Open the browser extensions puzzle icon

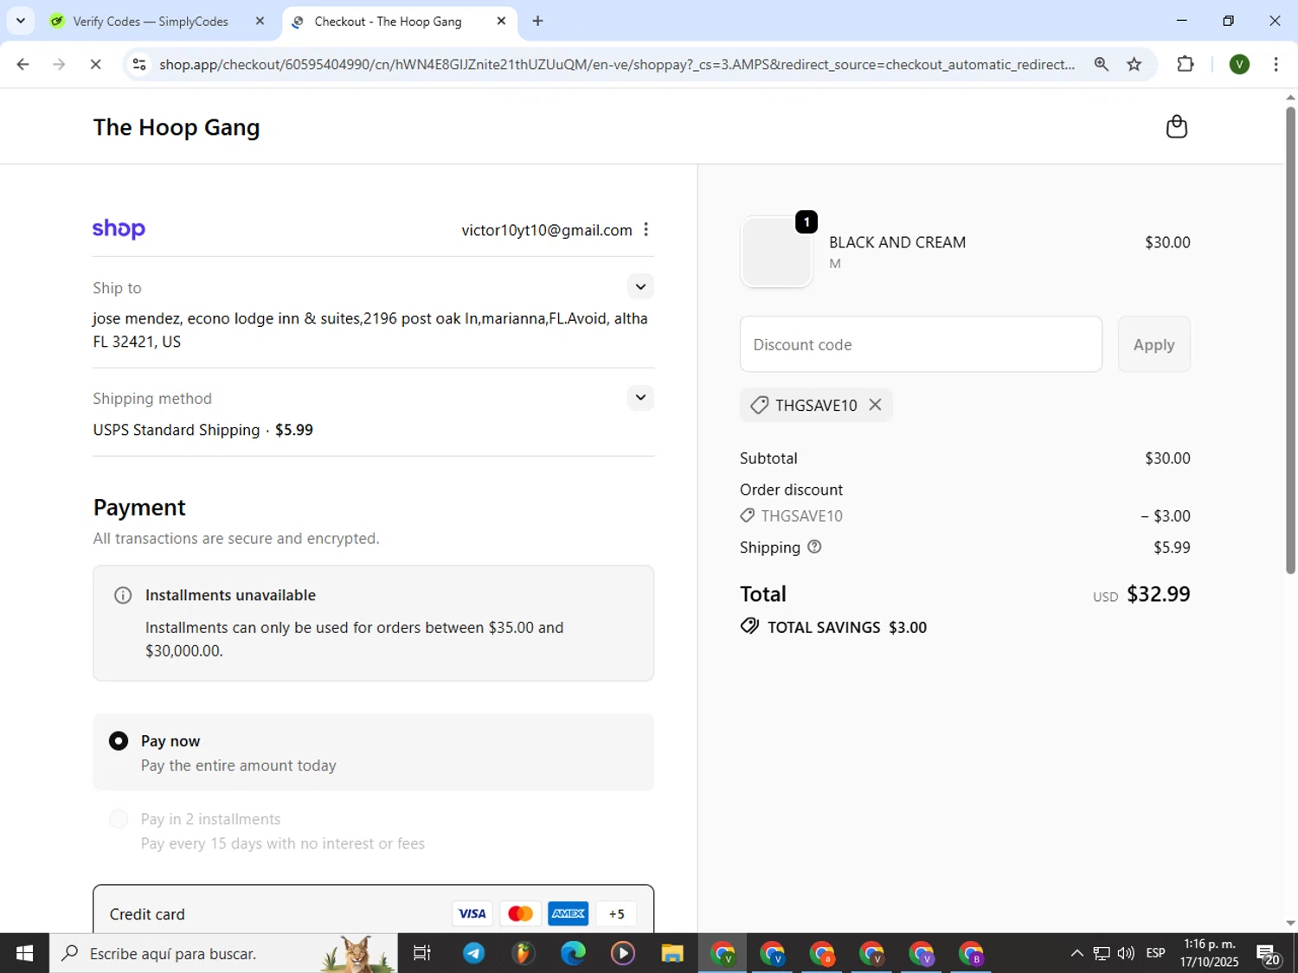pyautogui.click(x=1186, y=64)
